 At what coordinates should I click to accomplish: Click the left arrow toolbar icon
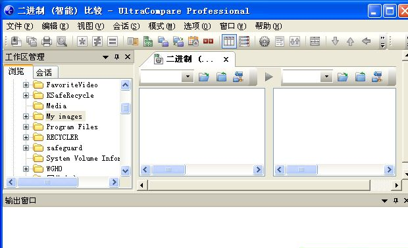click(x=366, y=41)
